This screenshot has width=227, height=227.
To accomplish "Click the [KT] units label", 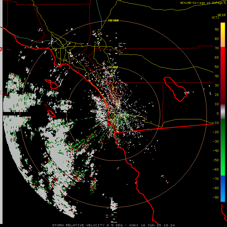I will [x=215, y=17].
